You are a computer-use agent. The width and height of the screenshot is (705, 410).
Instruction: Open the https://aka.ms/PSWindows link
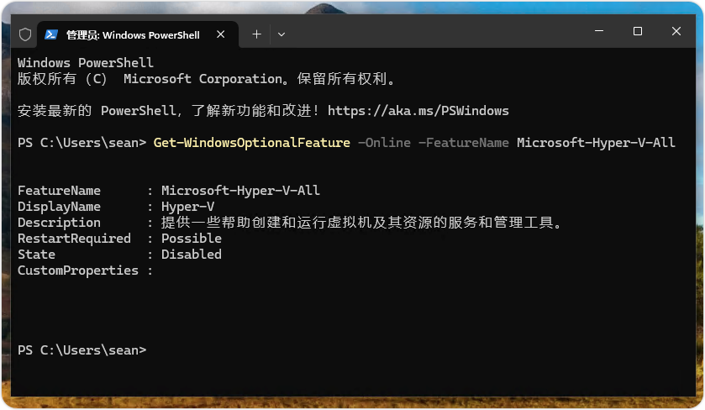pos(418,111)
